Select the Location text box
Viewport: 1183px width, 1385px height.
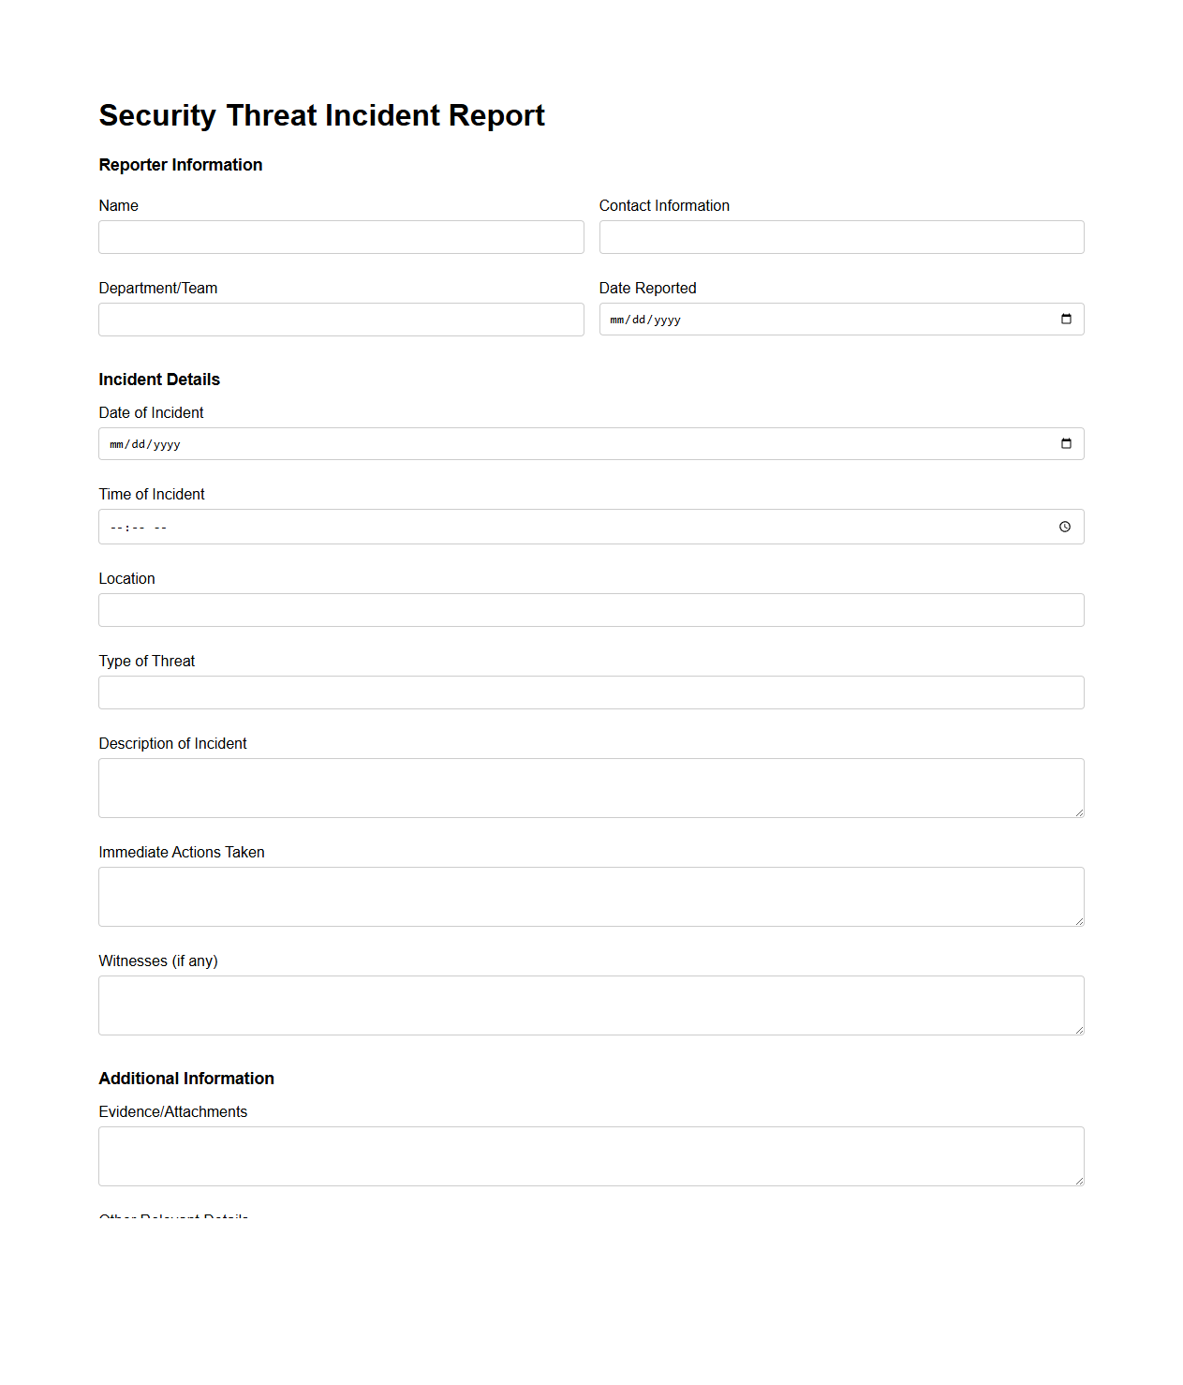(590, 610)
